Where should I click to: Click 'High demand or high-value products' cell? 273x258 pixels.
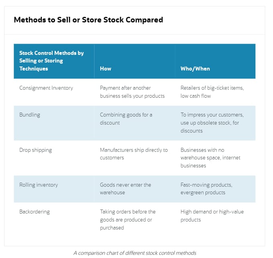coord(212,216)
